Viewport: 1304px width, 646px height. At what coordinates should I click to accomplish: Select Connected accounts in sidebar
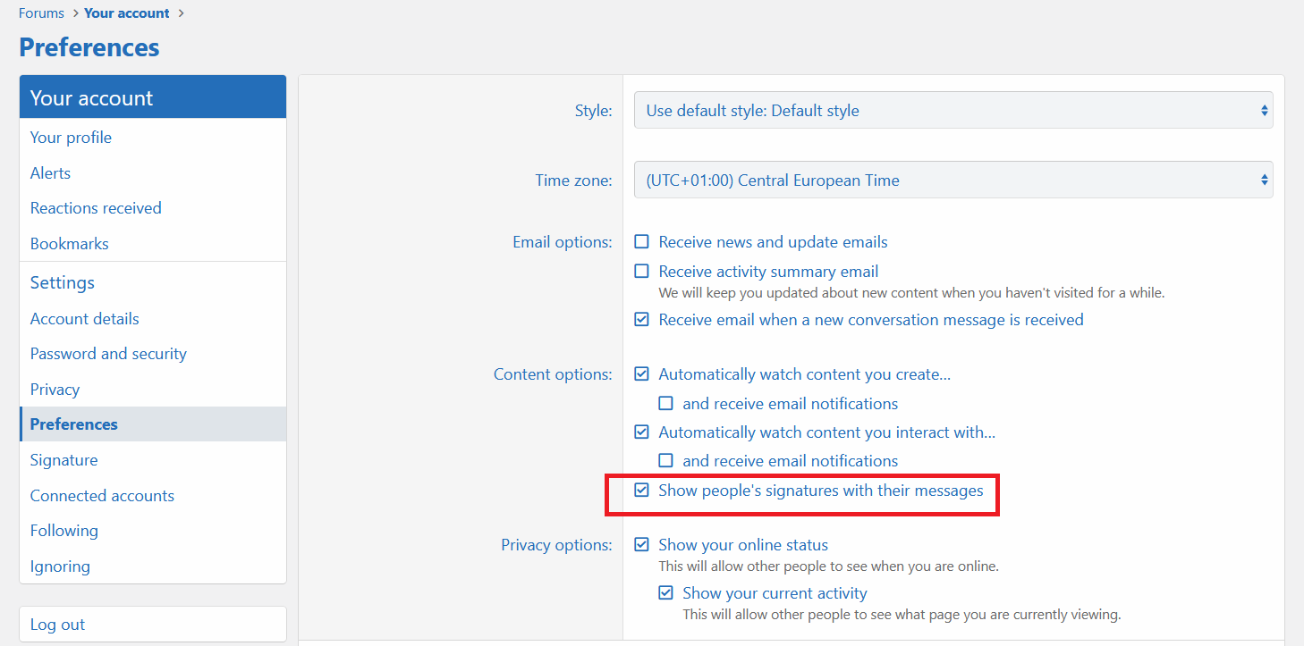point(102,496)
